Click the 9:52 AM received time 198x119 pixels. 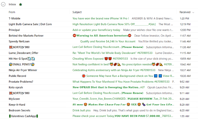pos(185,82)
